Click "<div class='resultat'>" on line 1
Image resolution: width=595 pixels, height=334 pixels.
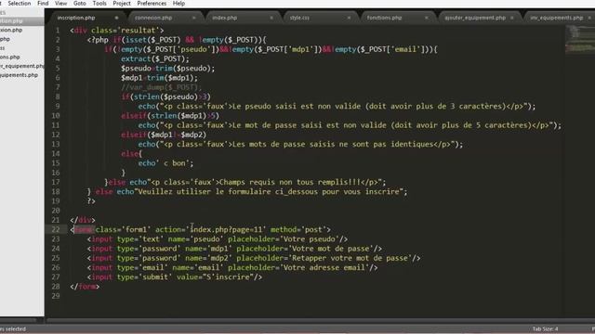tap(117, 31)
